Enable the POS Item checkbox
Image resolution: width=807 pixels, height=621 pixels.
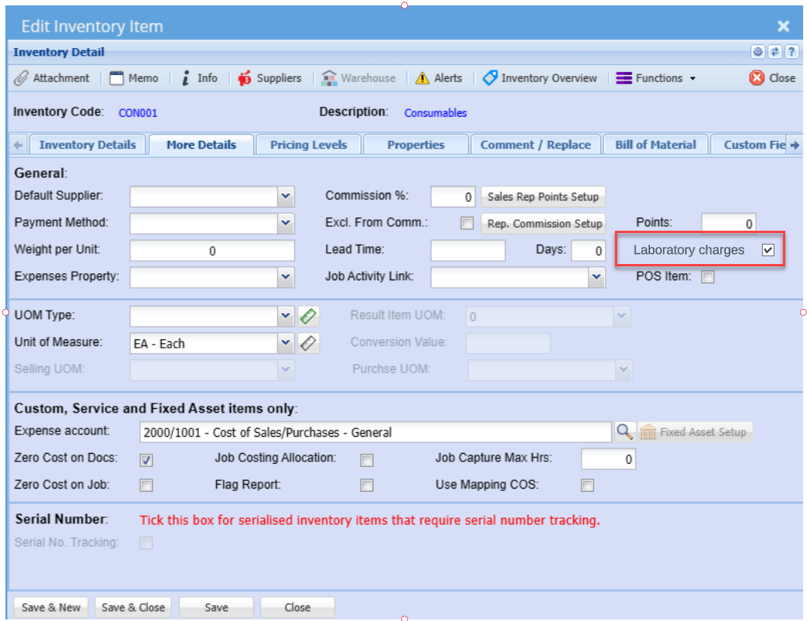(x=707, y=277)
